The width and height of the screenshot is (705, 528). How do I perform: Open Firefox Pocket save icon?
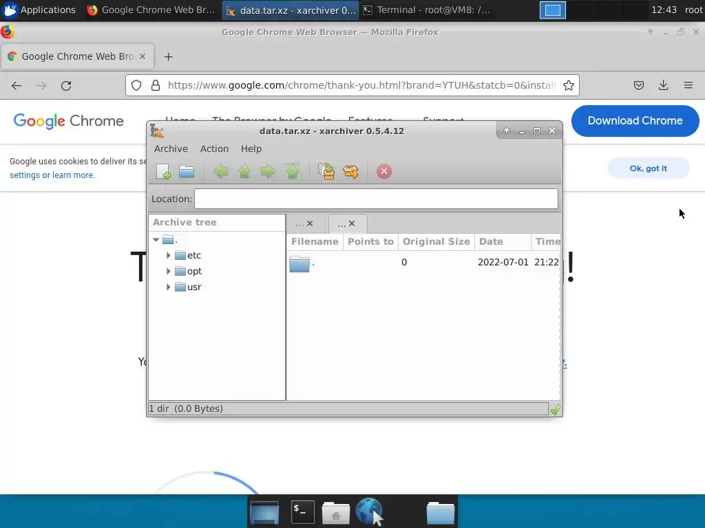[638, 85]
